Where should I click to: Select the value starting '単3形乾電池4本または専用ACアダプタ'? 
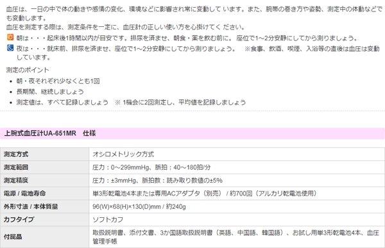pyautogui.click(x=205, y=194)
